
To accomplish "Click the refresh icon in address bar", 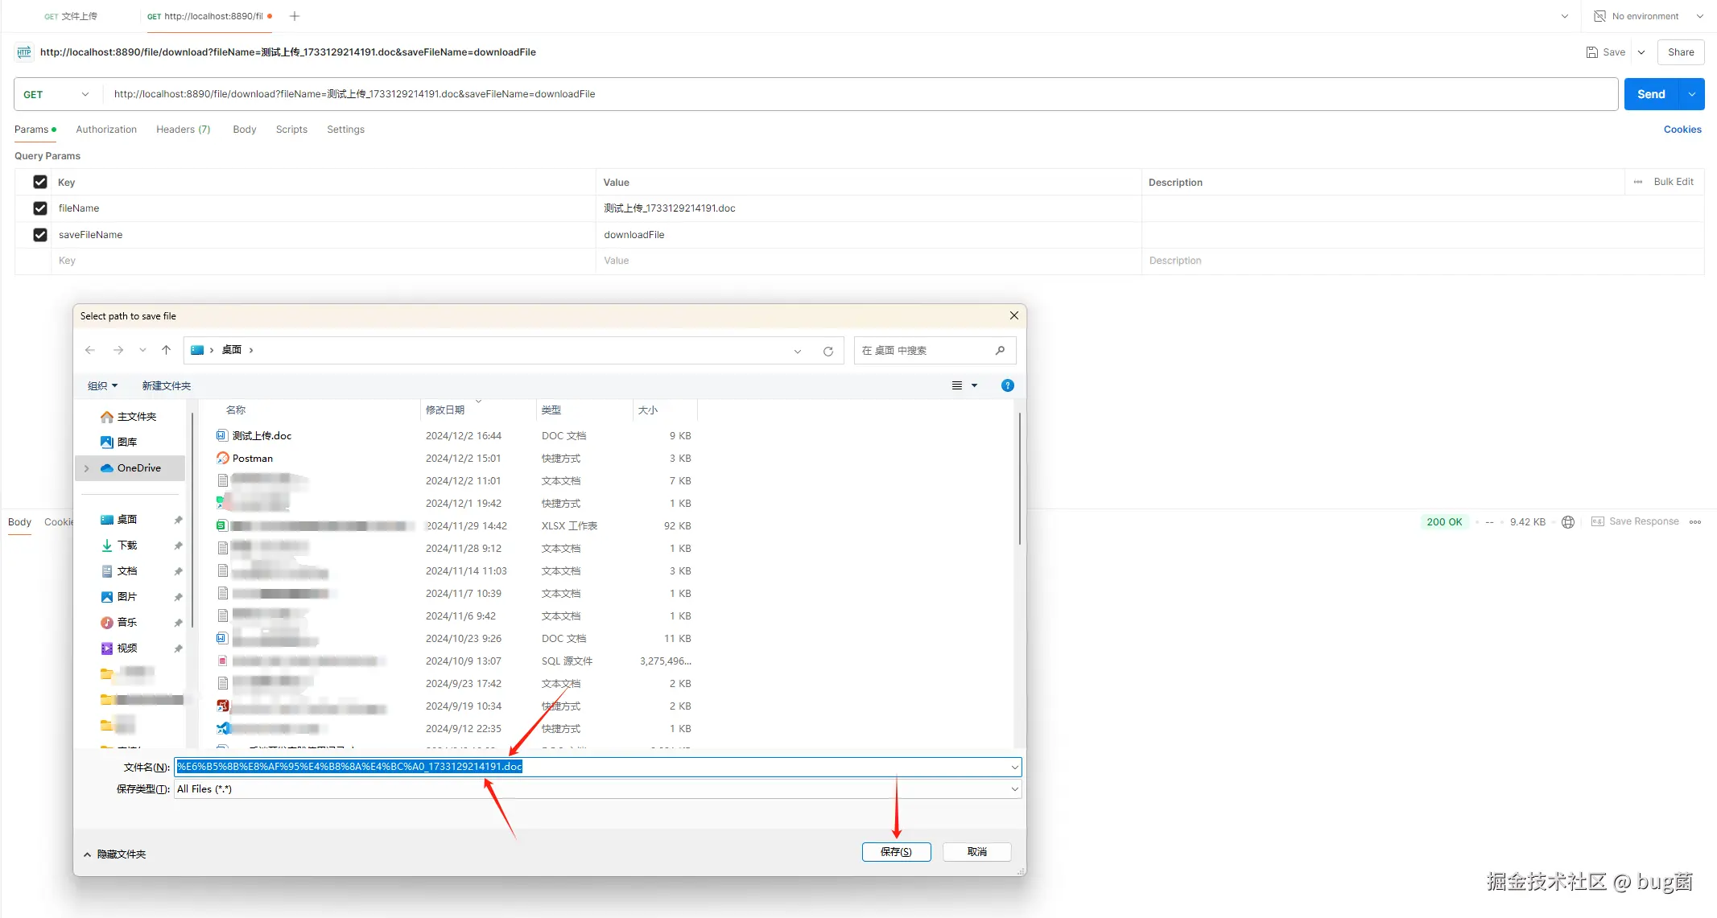I will (828, 351).
